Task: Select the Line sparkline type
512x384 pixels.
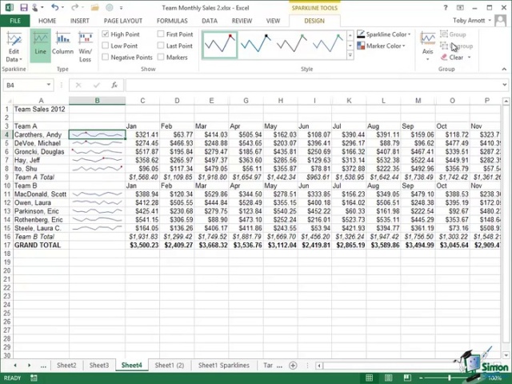Action: [x=41, y=44]
